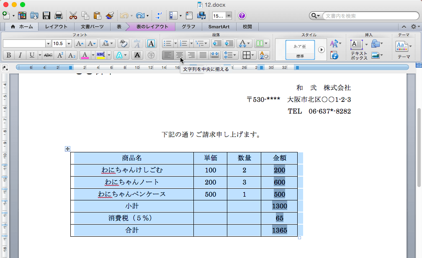Click search field 文書内を検索
The image size is (422, 258).
click(371, 16)
